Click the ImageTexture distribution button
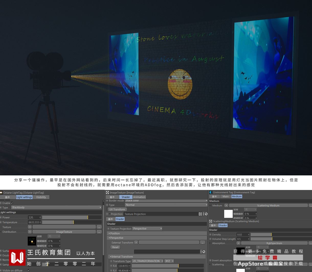 point(64,232)
